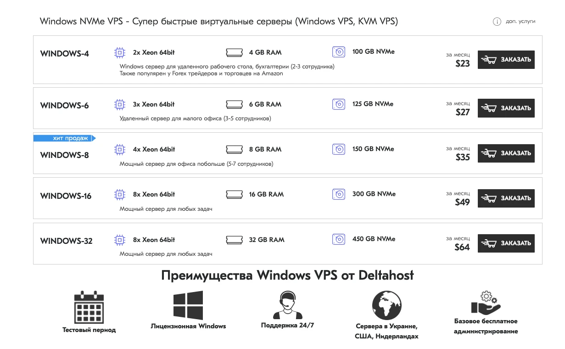Click ЗАКАЗАТЬ for the $49 WINDOWS-16 plan

(x=506, y=198)
